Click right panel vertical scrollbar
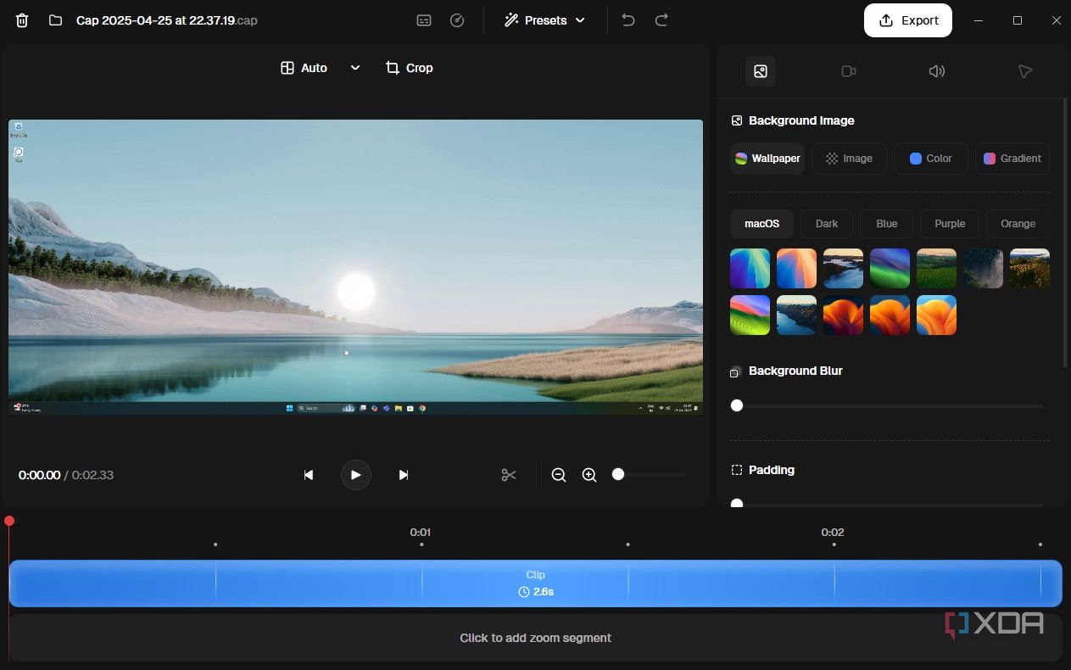This screenshot has width=1071, height=670. (1066, 232)
